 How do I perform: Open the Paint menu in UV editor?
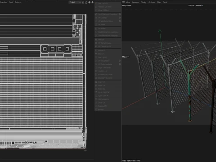[11, 2]
